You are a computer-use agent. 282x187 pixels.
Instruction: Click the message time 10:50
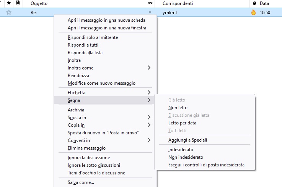(265, 12)
